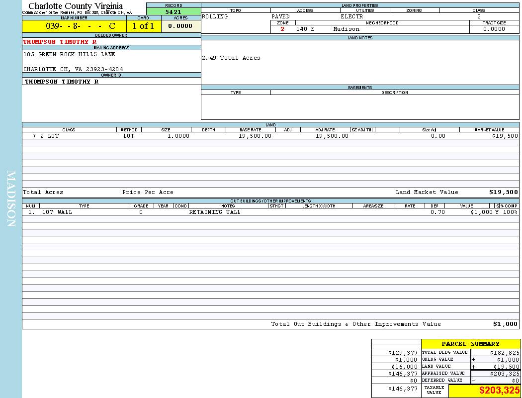Click the '1 of 1' card indicator

(x=143, y=26)
